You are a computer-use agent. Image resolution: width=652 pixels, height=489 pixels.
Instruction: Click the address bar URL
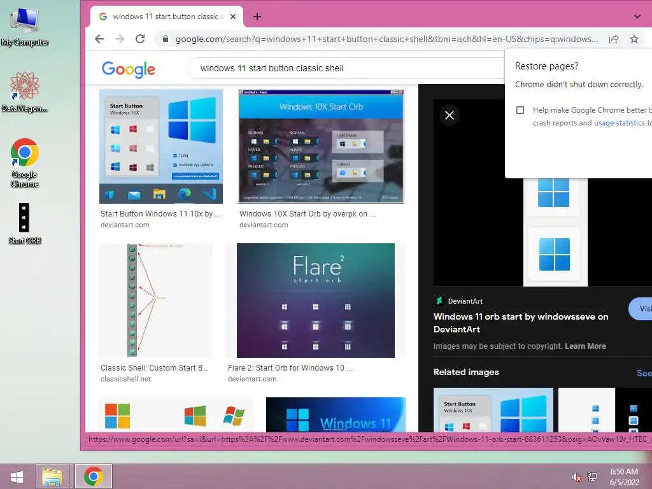[386, 39]
